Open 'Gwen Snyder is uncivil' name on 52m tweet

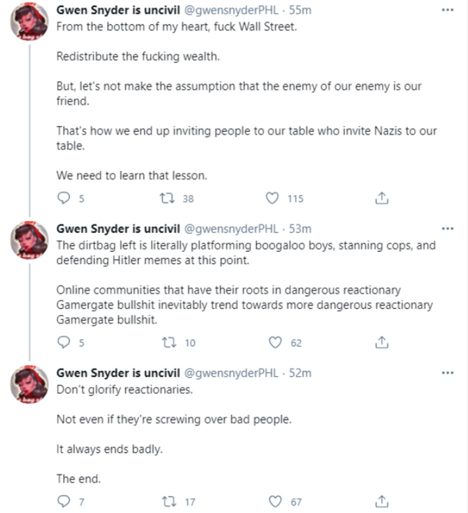118,373
